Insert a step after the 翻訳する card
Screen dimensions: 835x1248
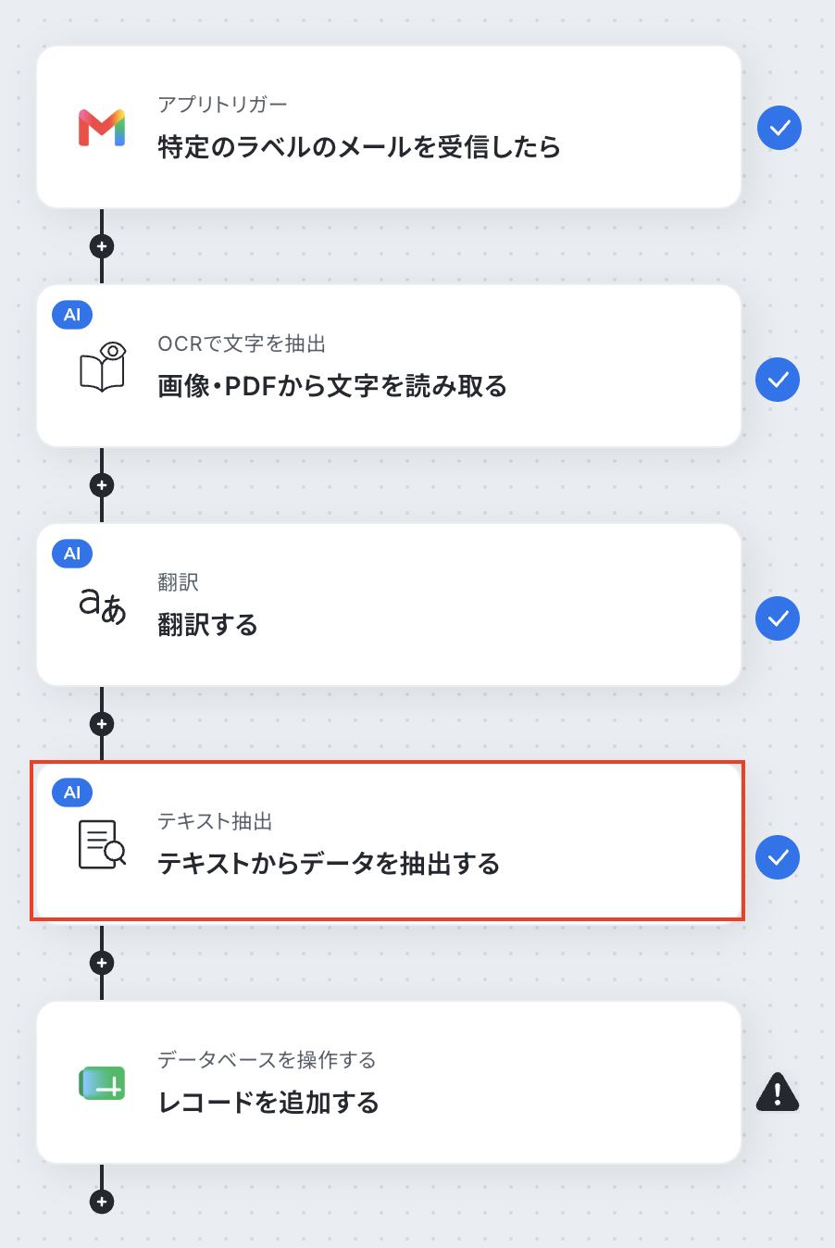(102, 724)
